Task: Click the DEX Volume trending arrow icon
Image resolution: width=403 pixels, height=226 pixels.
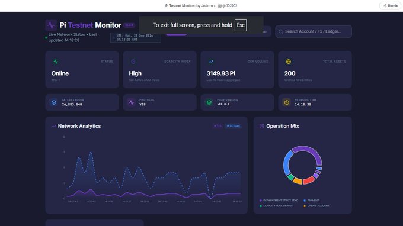Action: coord(211,62)
